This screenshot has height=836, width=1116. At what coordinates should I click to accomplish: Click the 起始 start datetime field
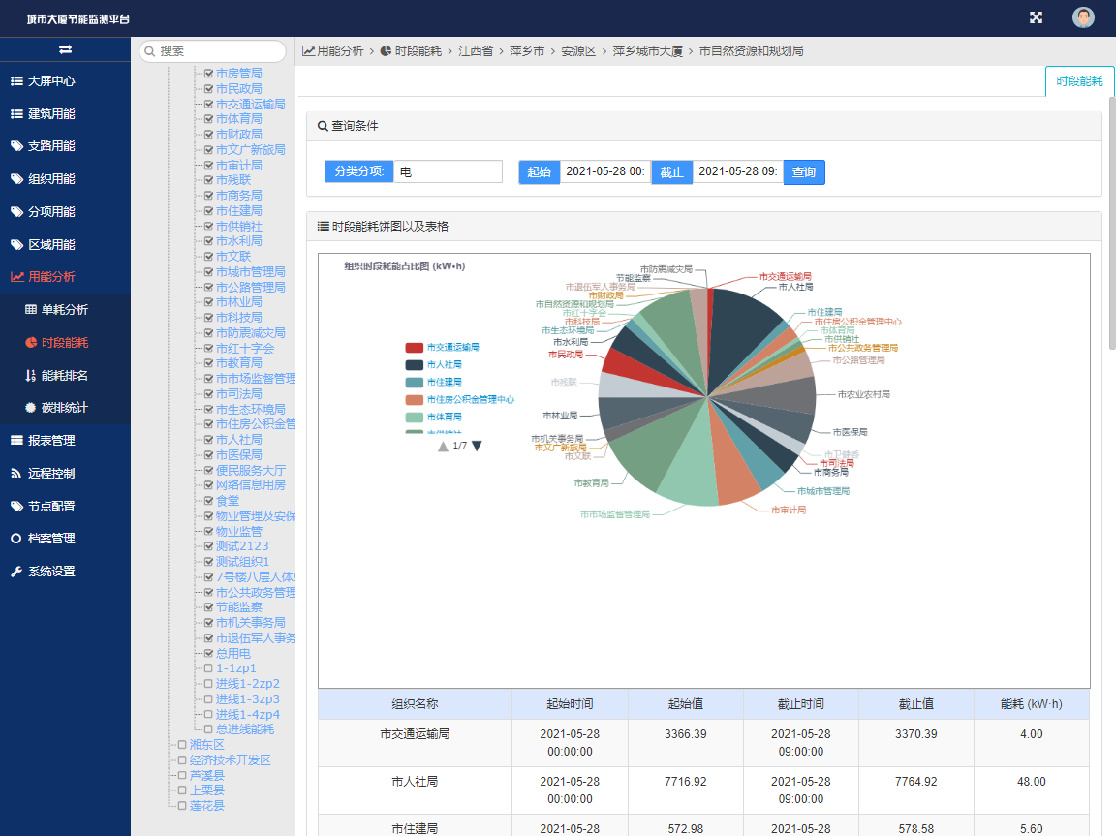coord(604,171)
